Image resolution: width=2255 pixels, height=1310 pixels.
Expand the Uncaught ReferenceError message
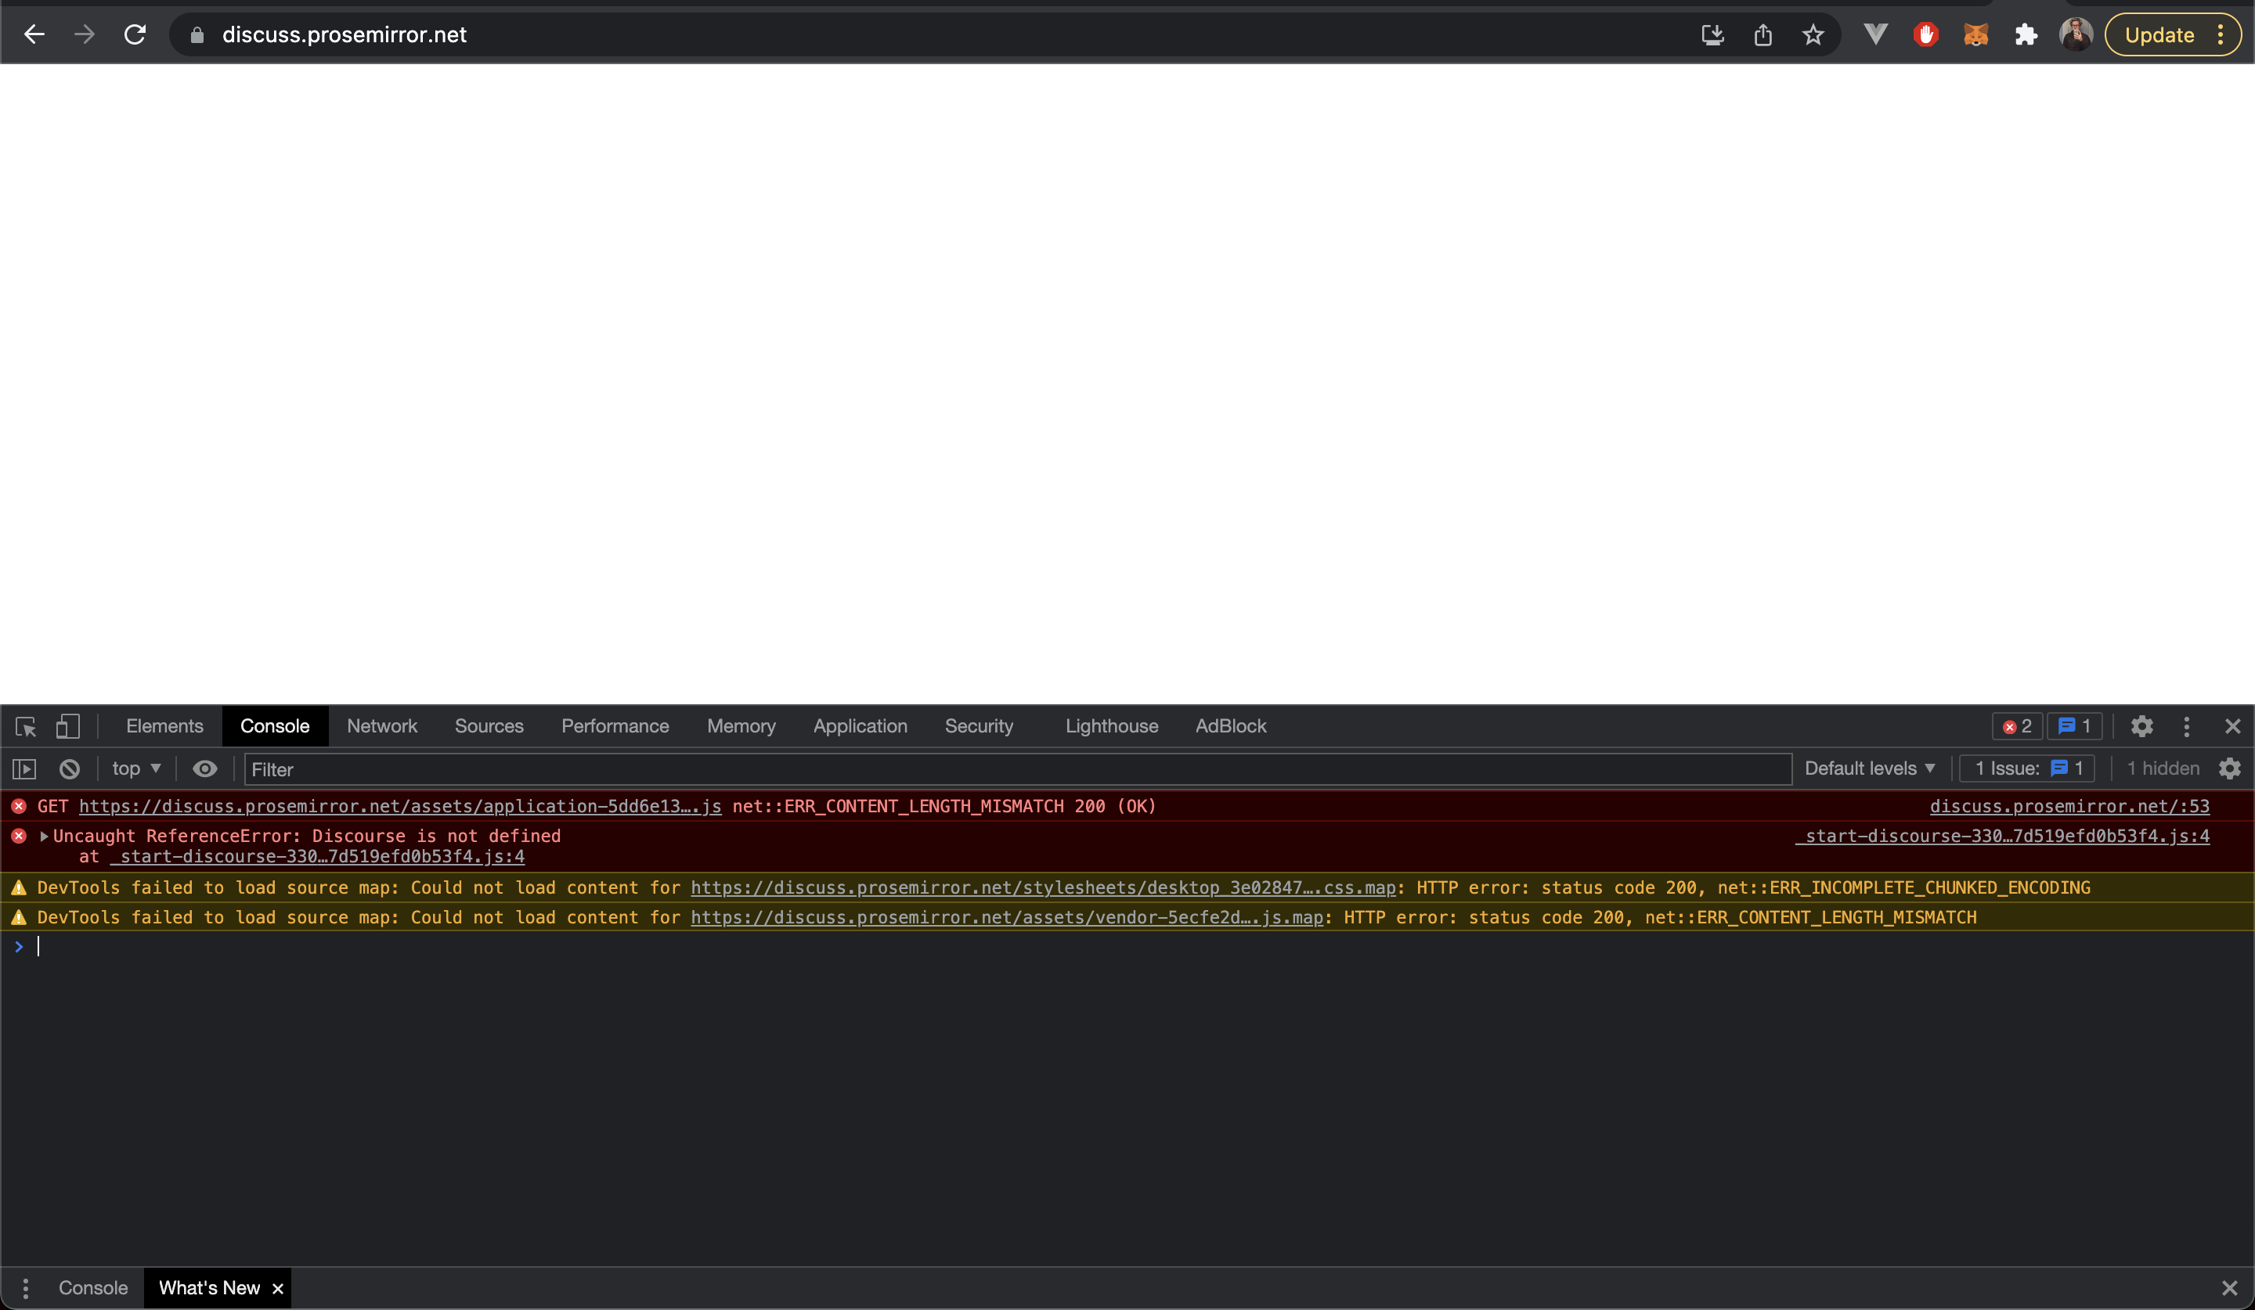point(43,836)
